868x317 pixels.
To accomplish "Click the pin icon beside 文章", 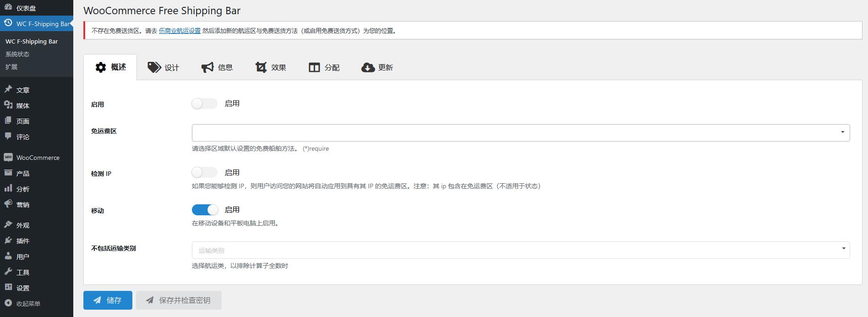I will coord(8,89).
